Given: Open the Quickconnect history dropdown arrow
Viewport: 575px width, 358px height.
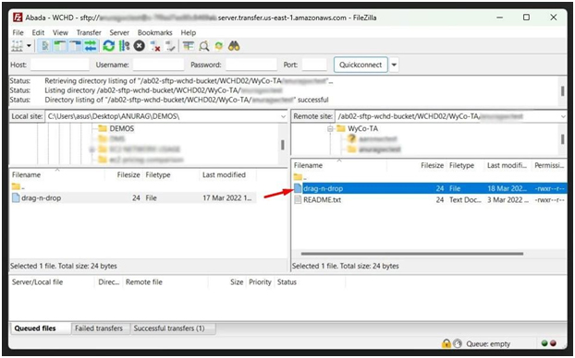Looking at the screenshot, I should [x=394, y=65].
